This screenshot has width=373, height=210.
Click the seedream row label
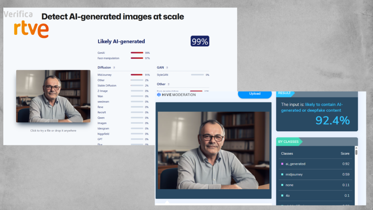(103, 102)
